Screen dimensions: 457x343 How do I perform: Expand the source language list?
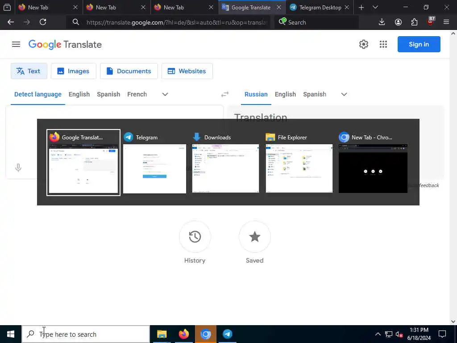point(165,94)
